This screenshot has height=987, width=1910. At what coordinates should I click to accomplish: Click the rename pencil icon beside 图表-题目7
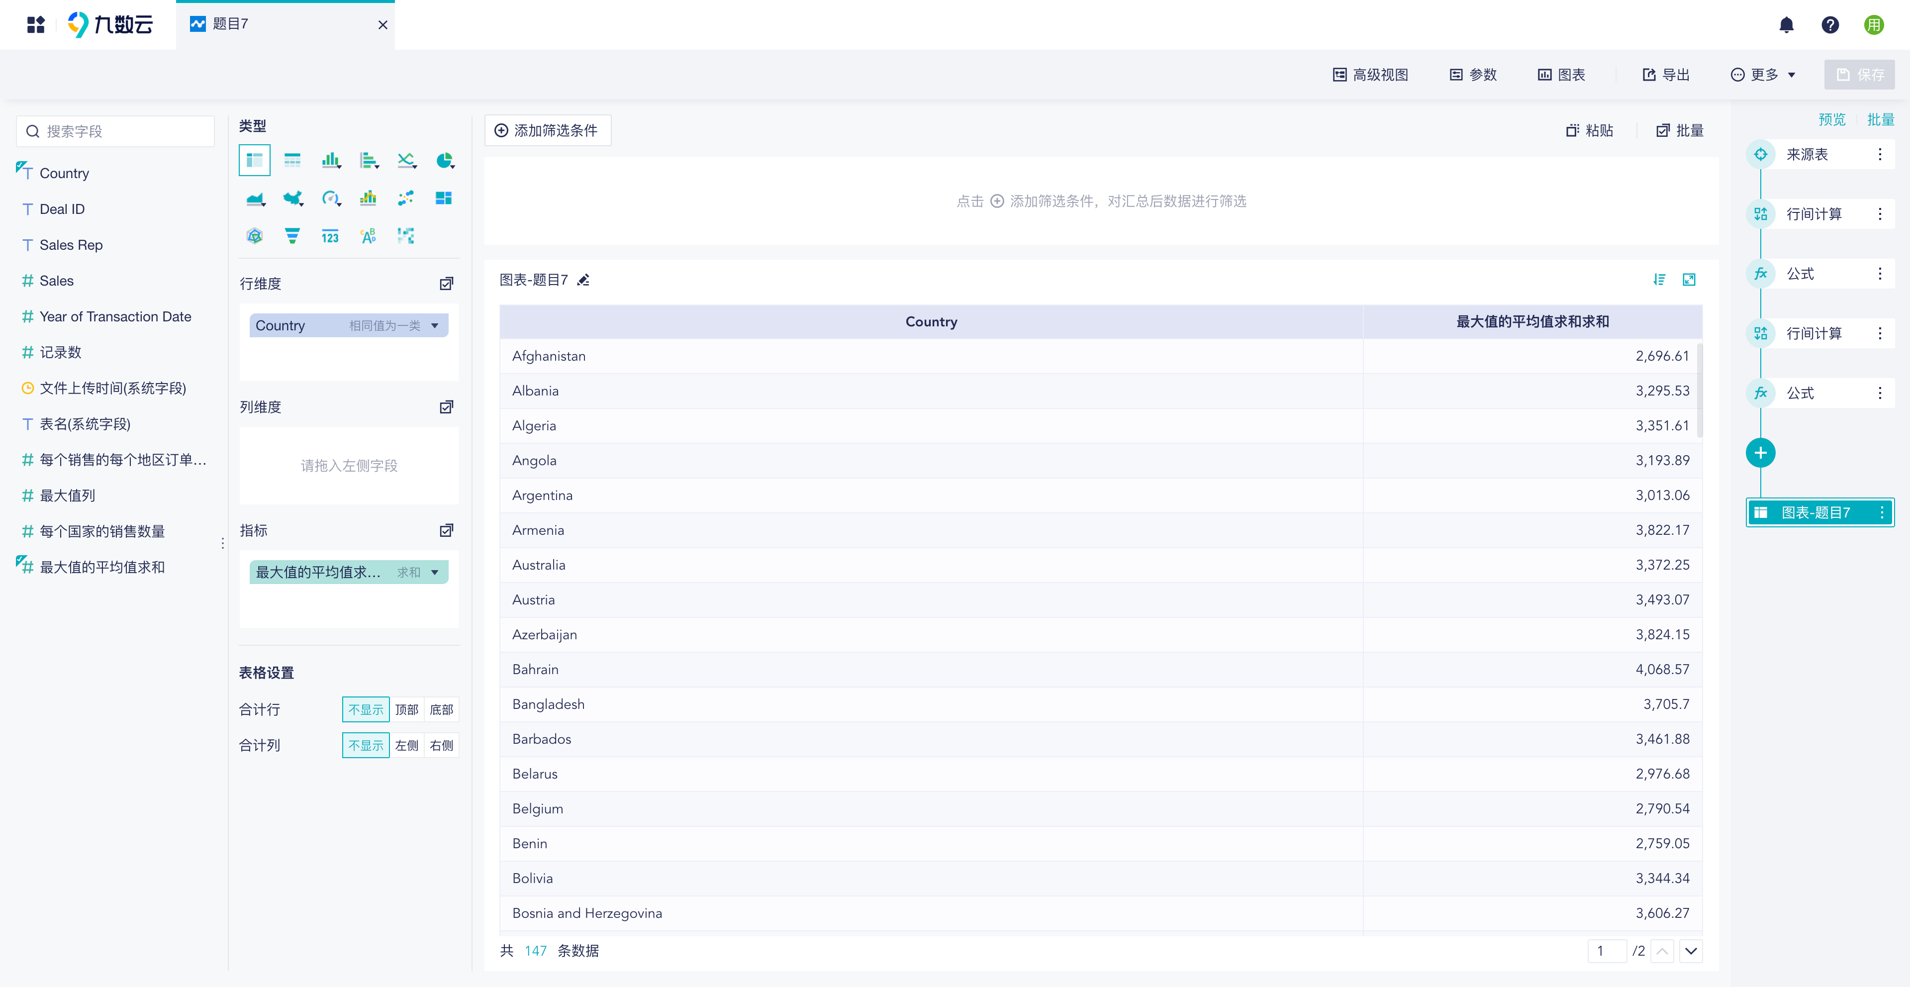coord(583,280)
